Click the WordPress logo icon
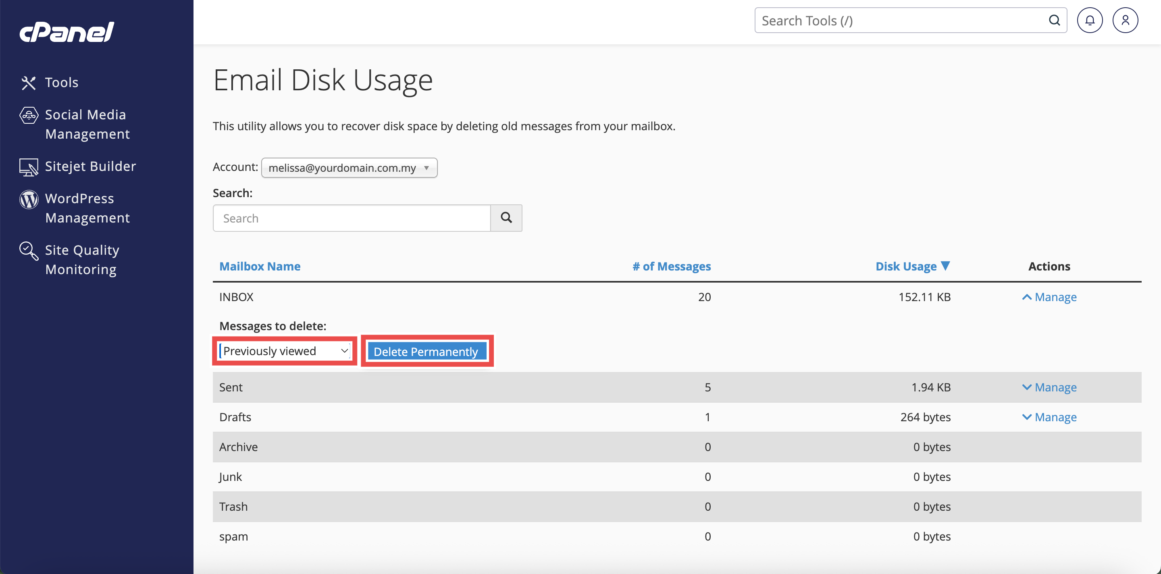Image resolution: width=1161 pixels, height=574 pixels. (28, 199)
